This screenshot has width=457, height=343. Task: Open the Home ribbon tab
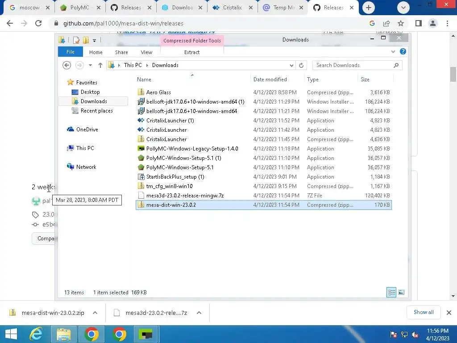click(96, 52)
